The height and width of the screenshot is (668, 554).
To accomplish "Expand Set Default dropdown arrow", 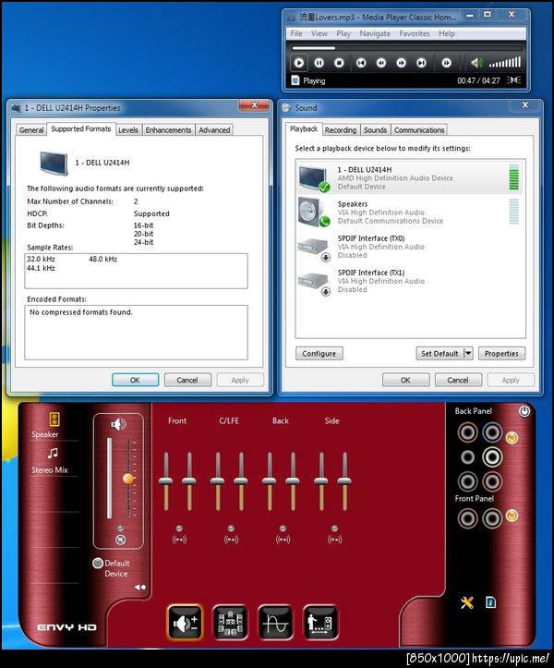I will 468,354.
